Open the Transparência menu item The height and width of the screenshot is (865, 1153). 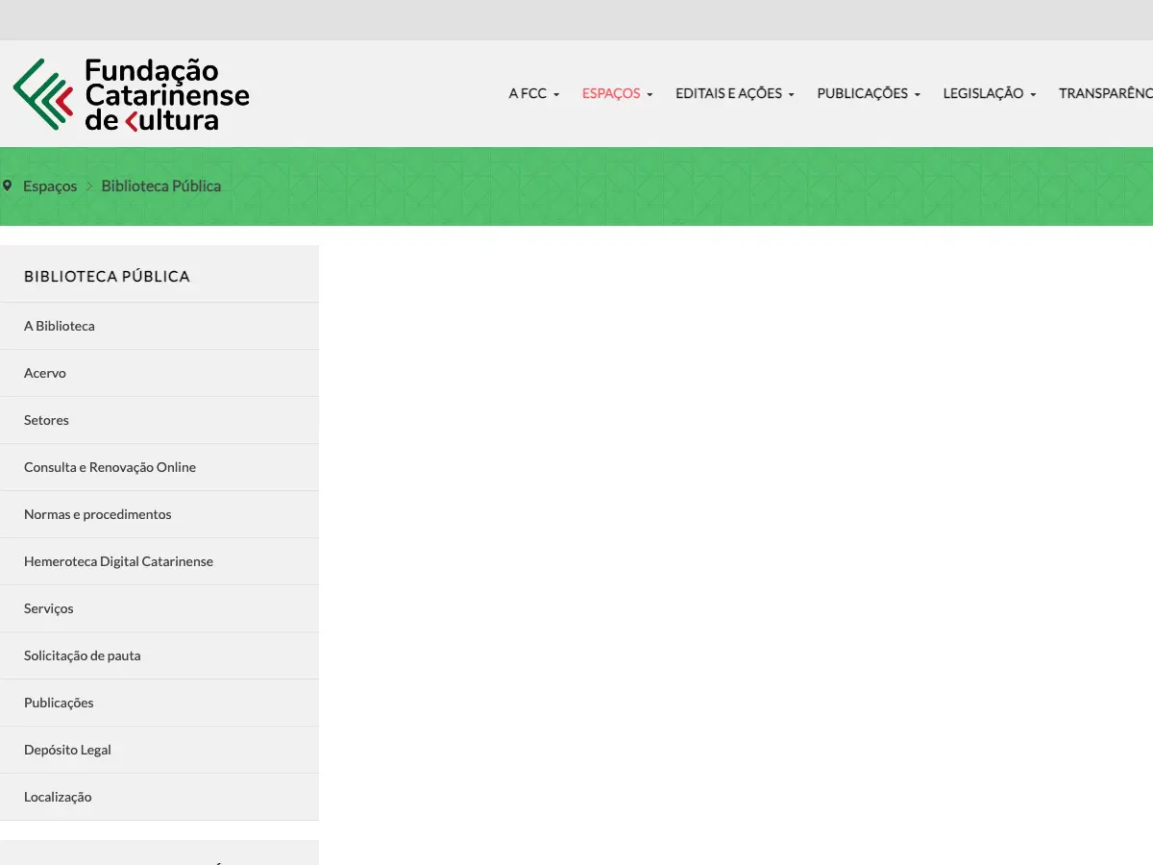coord(1106,93)
